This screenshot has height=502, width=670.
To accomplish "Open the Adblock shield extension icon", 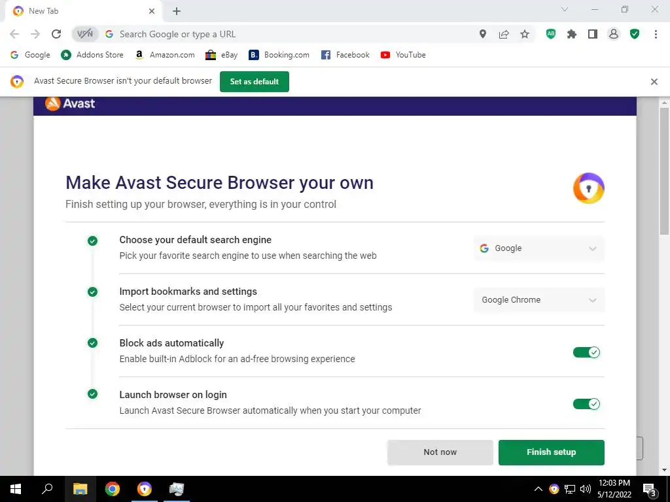I will [x=551, y=34].
